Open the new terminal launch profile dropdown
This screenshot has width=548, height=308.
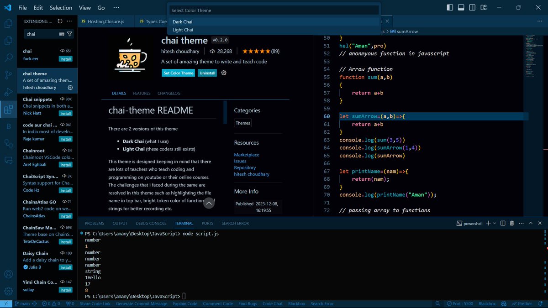click(x=495, y=223)
